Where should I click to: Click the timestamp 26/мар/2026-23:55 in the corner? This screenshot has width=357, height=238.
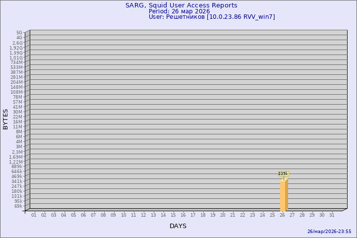tap(329, 232)
